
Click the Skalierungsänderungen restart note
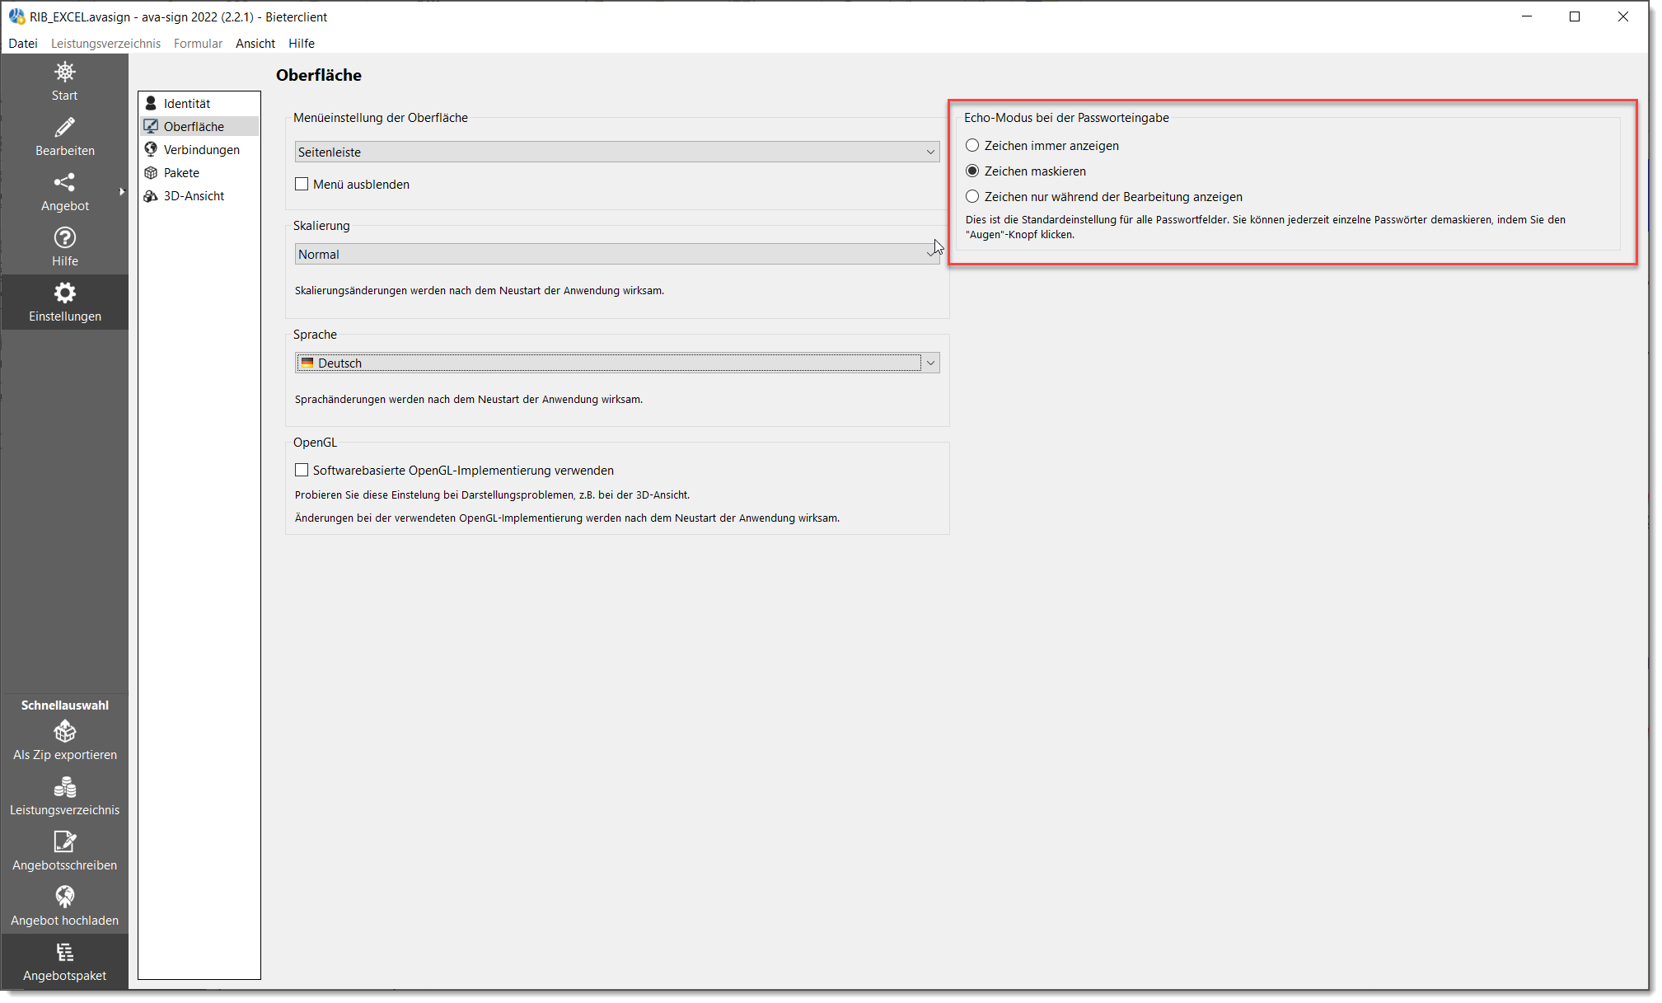(x=480, y=290)
